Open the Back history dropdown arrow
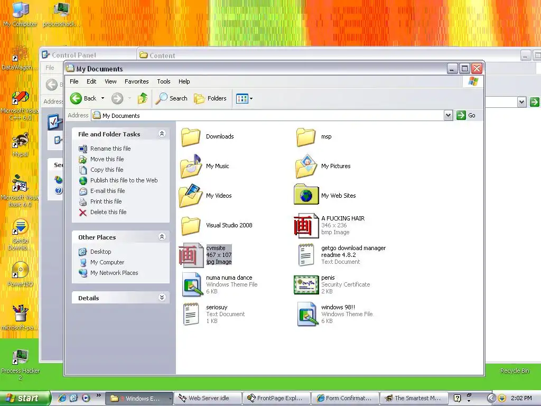Screen dimensions: 541x406 click(102, 98)
